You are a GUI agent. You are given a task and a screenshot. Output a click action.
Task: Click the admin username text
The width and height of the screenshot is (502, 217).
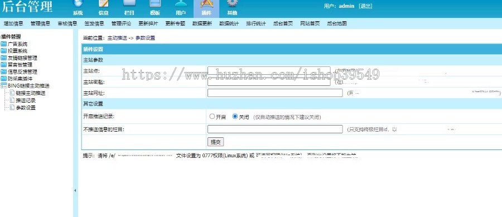click(346, 6)
